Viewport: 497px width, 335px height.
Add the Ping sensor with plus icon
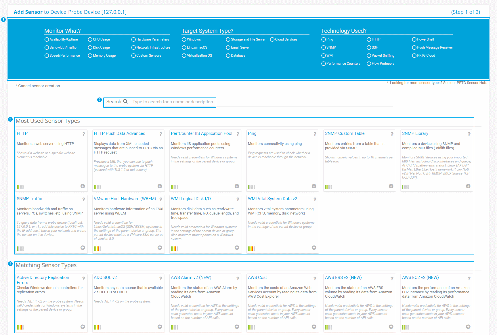[314, 186]
